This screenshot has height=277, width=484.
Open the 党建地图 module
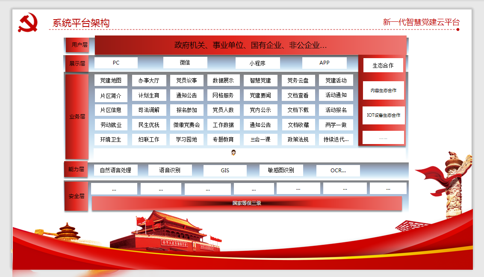(x=111, y=80)
